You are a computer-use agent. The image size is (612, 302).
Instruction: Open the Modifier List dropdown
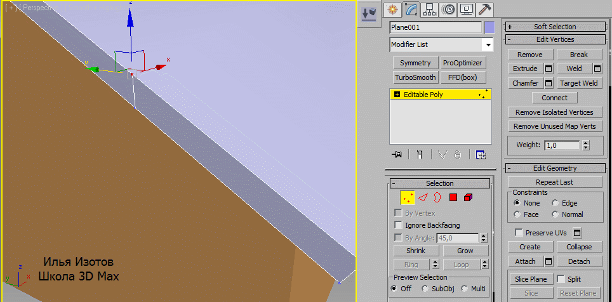(x=488, y=45)
